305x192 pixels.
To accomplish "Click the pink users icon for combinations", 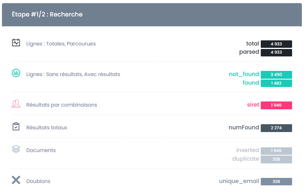I will 16,104.
